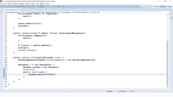The height and width of the screenshot is (97, 173).
Task: Open the Source menu
Action: (9, 4)
